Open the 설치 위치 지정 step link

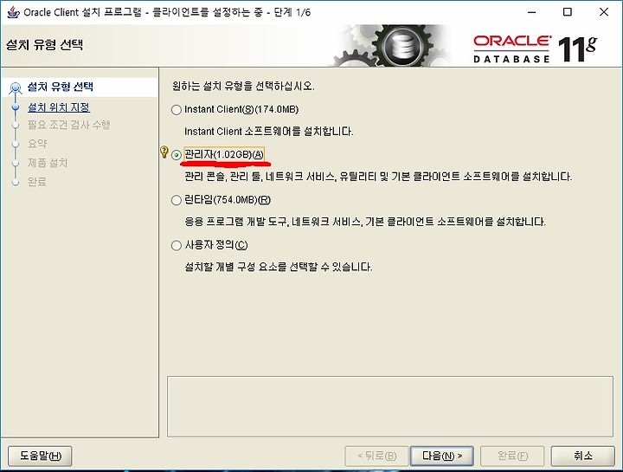59,107
